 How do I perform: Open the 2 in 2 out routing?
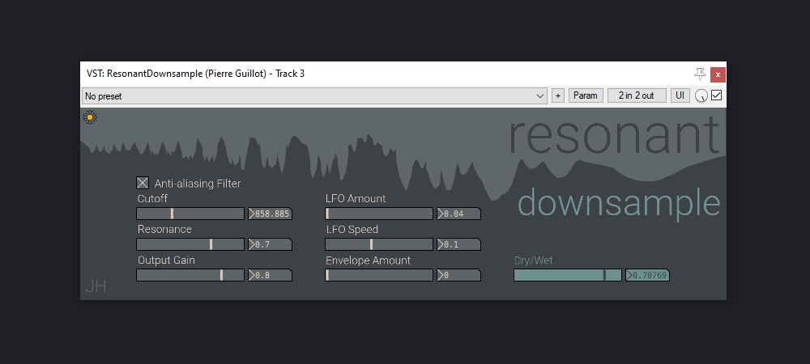click(637, 96)
